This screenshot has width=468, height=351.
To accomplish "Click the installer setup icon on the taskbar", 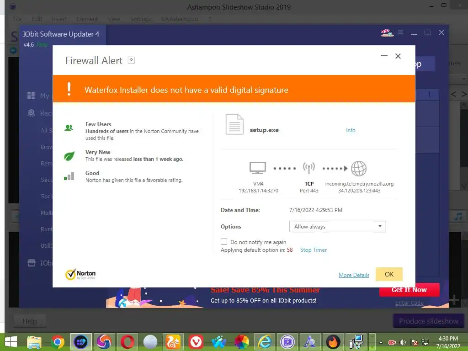I will (356, 342).
